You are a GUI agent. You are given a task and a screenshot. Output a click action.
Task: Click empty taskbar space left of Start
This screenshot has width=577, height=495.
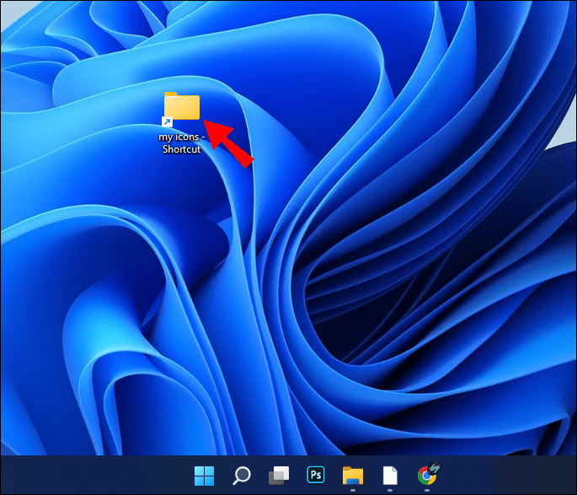point(93,476)
